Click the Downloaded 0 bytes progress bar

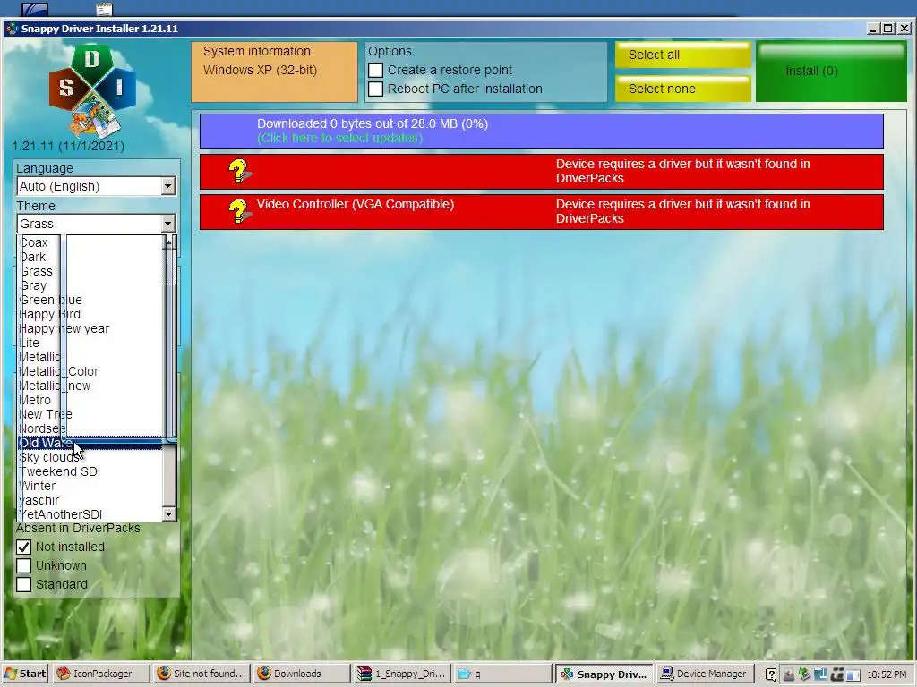pos(542,131)
